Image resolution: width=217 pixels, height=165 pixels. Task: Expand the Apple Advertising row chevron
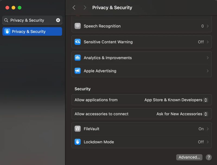click(208, 71)
